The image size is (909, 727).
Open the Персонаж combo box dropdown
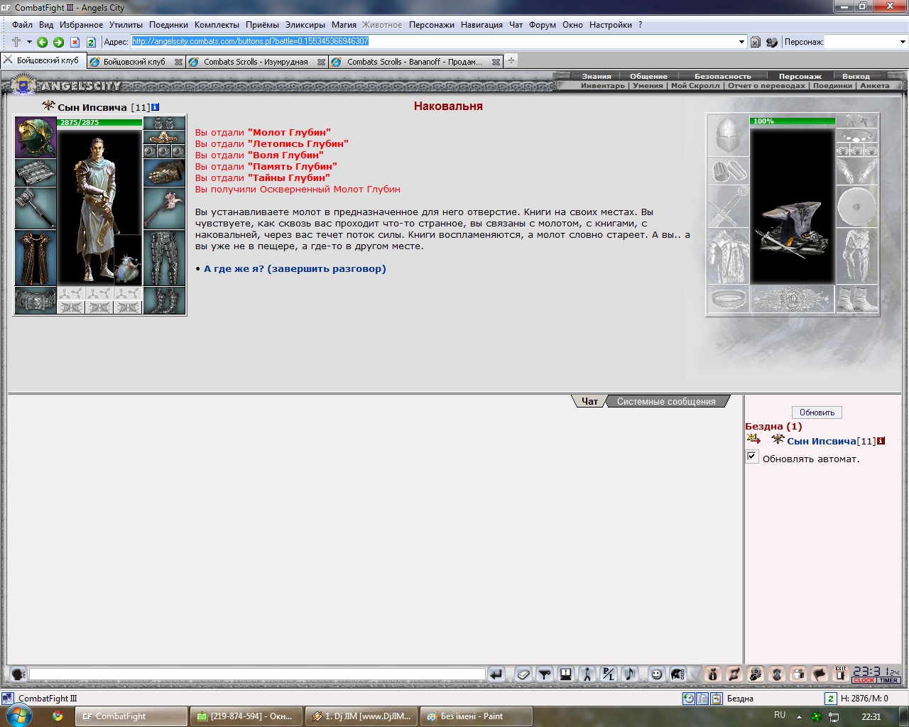click(903, 42)
